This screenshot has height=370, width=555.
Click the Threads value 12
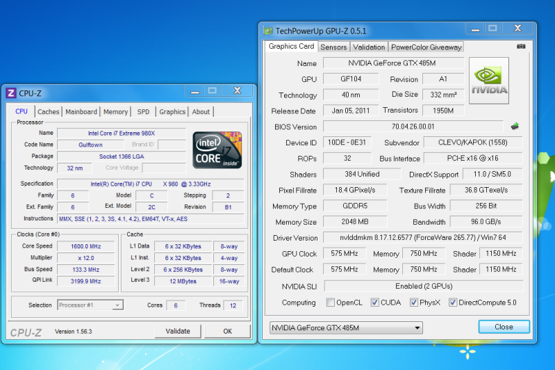point(233,305)
